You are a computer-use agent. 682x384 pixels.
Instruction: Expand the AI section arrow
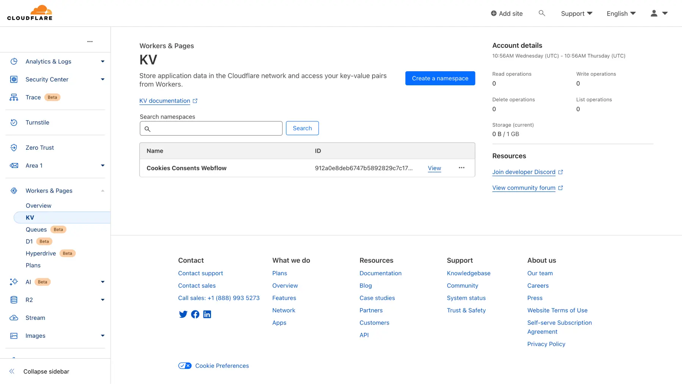click(103, 282)
